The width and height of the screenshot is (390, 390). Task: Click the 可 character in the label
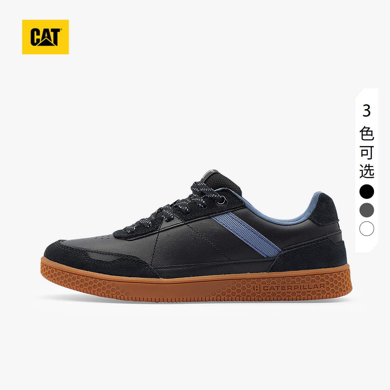coord(367,152)
